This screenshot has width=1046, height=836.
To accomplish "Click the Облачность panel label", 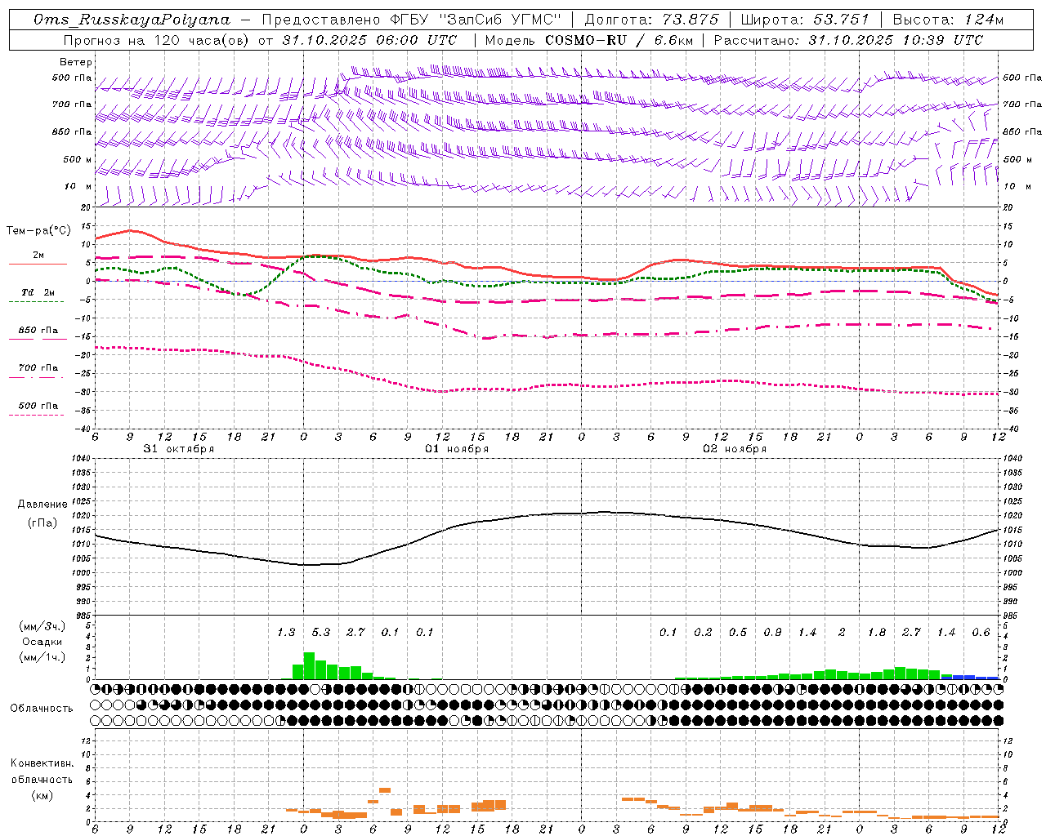I will point(42,708).
